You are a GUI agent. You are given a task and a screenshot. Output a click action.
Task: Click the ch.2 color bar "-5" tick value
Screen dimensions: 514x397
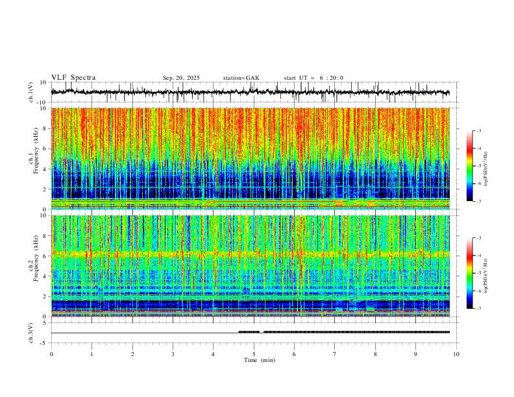(478, 273)
